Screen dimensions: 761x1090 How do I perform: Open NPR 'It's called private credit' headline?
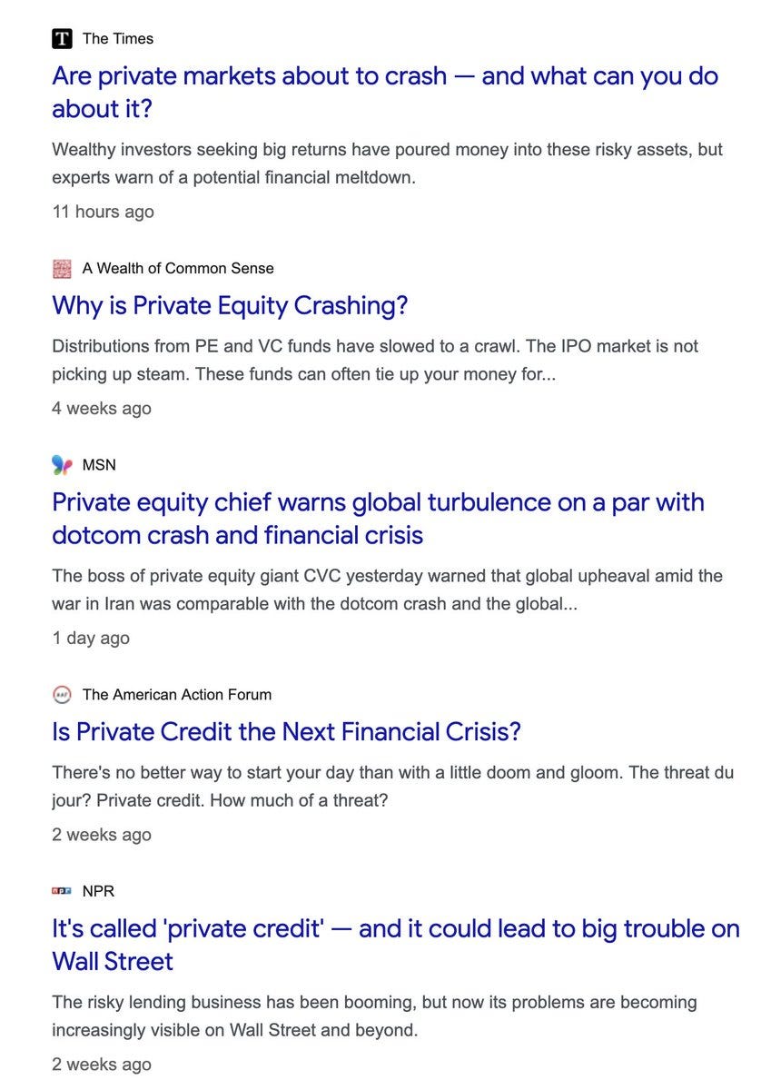[x=396, y=945]
